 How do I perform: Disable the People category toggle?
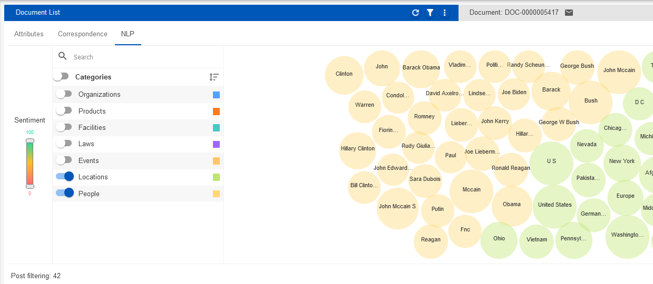point(65,193)
